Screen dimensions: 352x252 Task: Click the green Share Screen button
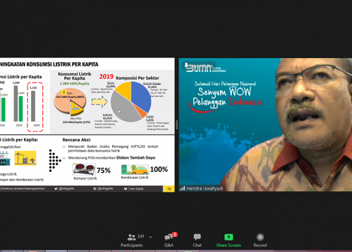(x=228, y=240)
